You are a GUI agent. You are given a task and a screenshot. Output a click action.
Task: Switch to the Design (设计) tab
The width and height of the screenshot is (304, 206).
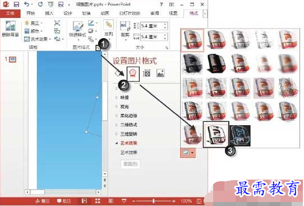pos(68,13)
